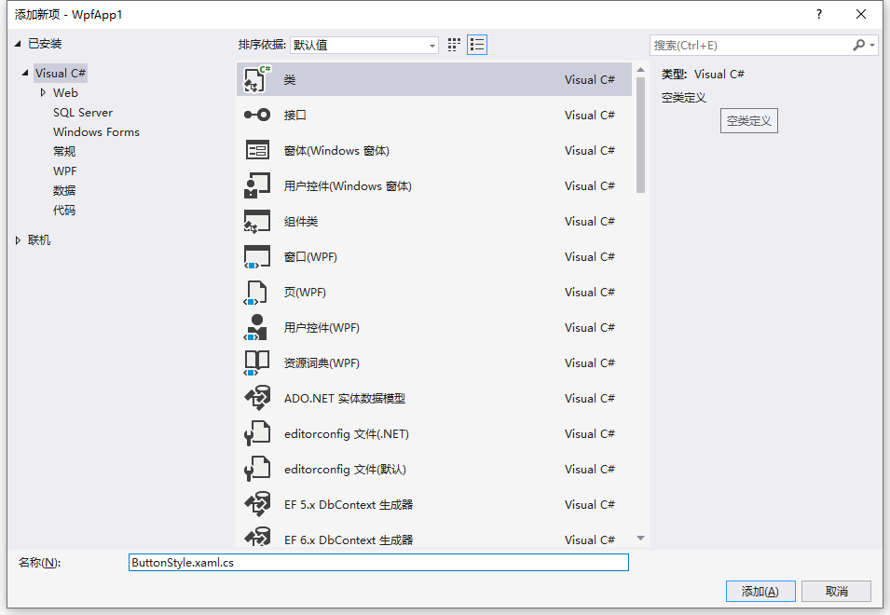Click the 搜索(Ctrl+E) search box
This screenshot has width=890, height=615.
(751, 45)
